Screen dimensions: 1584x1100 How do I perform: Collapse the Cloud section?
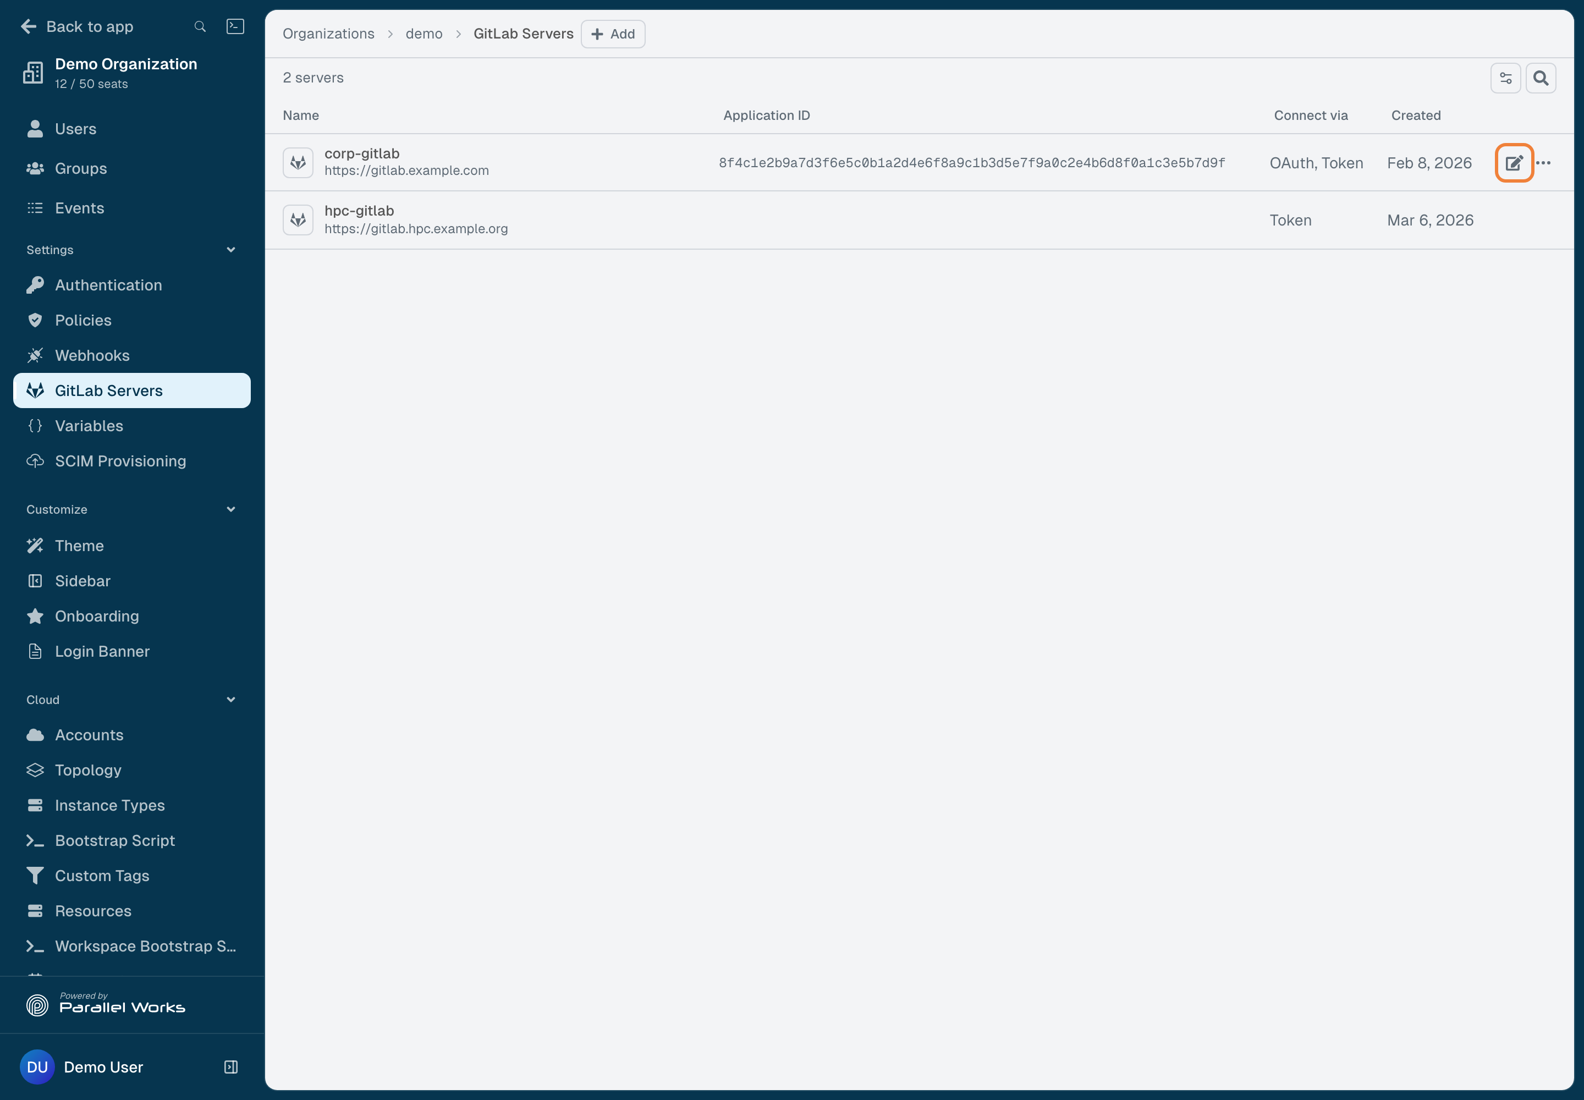(x=231, y=700)
